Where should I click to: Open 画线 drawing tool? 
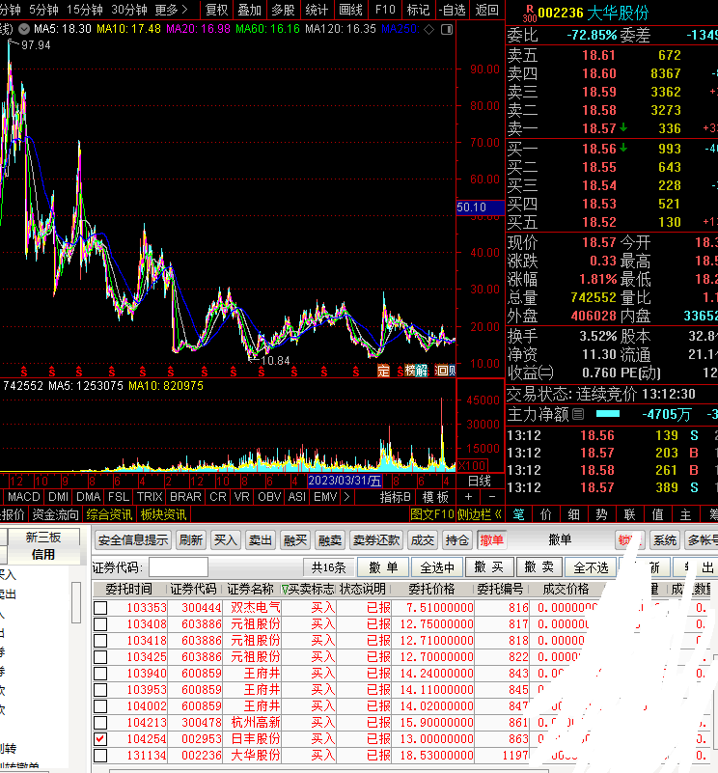click(350, 10)
